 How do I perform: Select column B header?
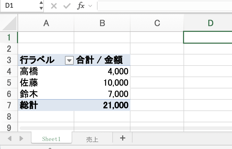pos(102,23)
